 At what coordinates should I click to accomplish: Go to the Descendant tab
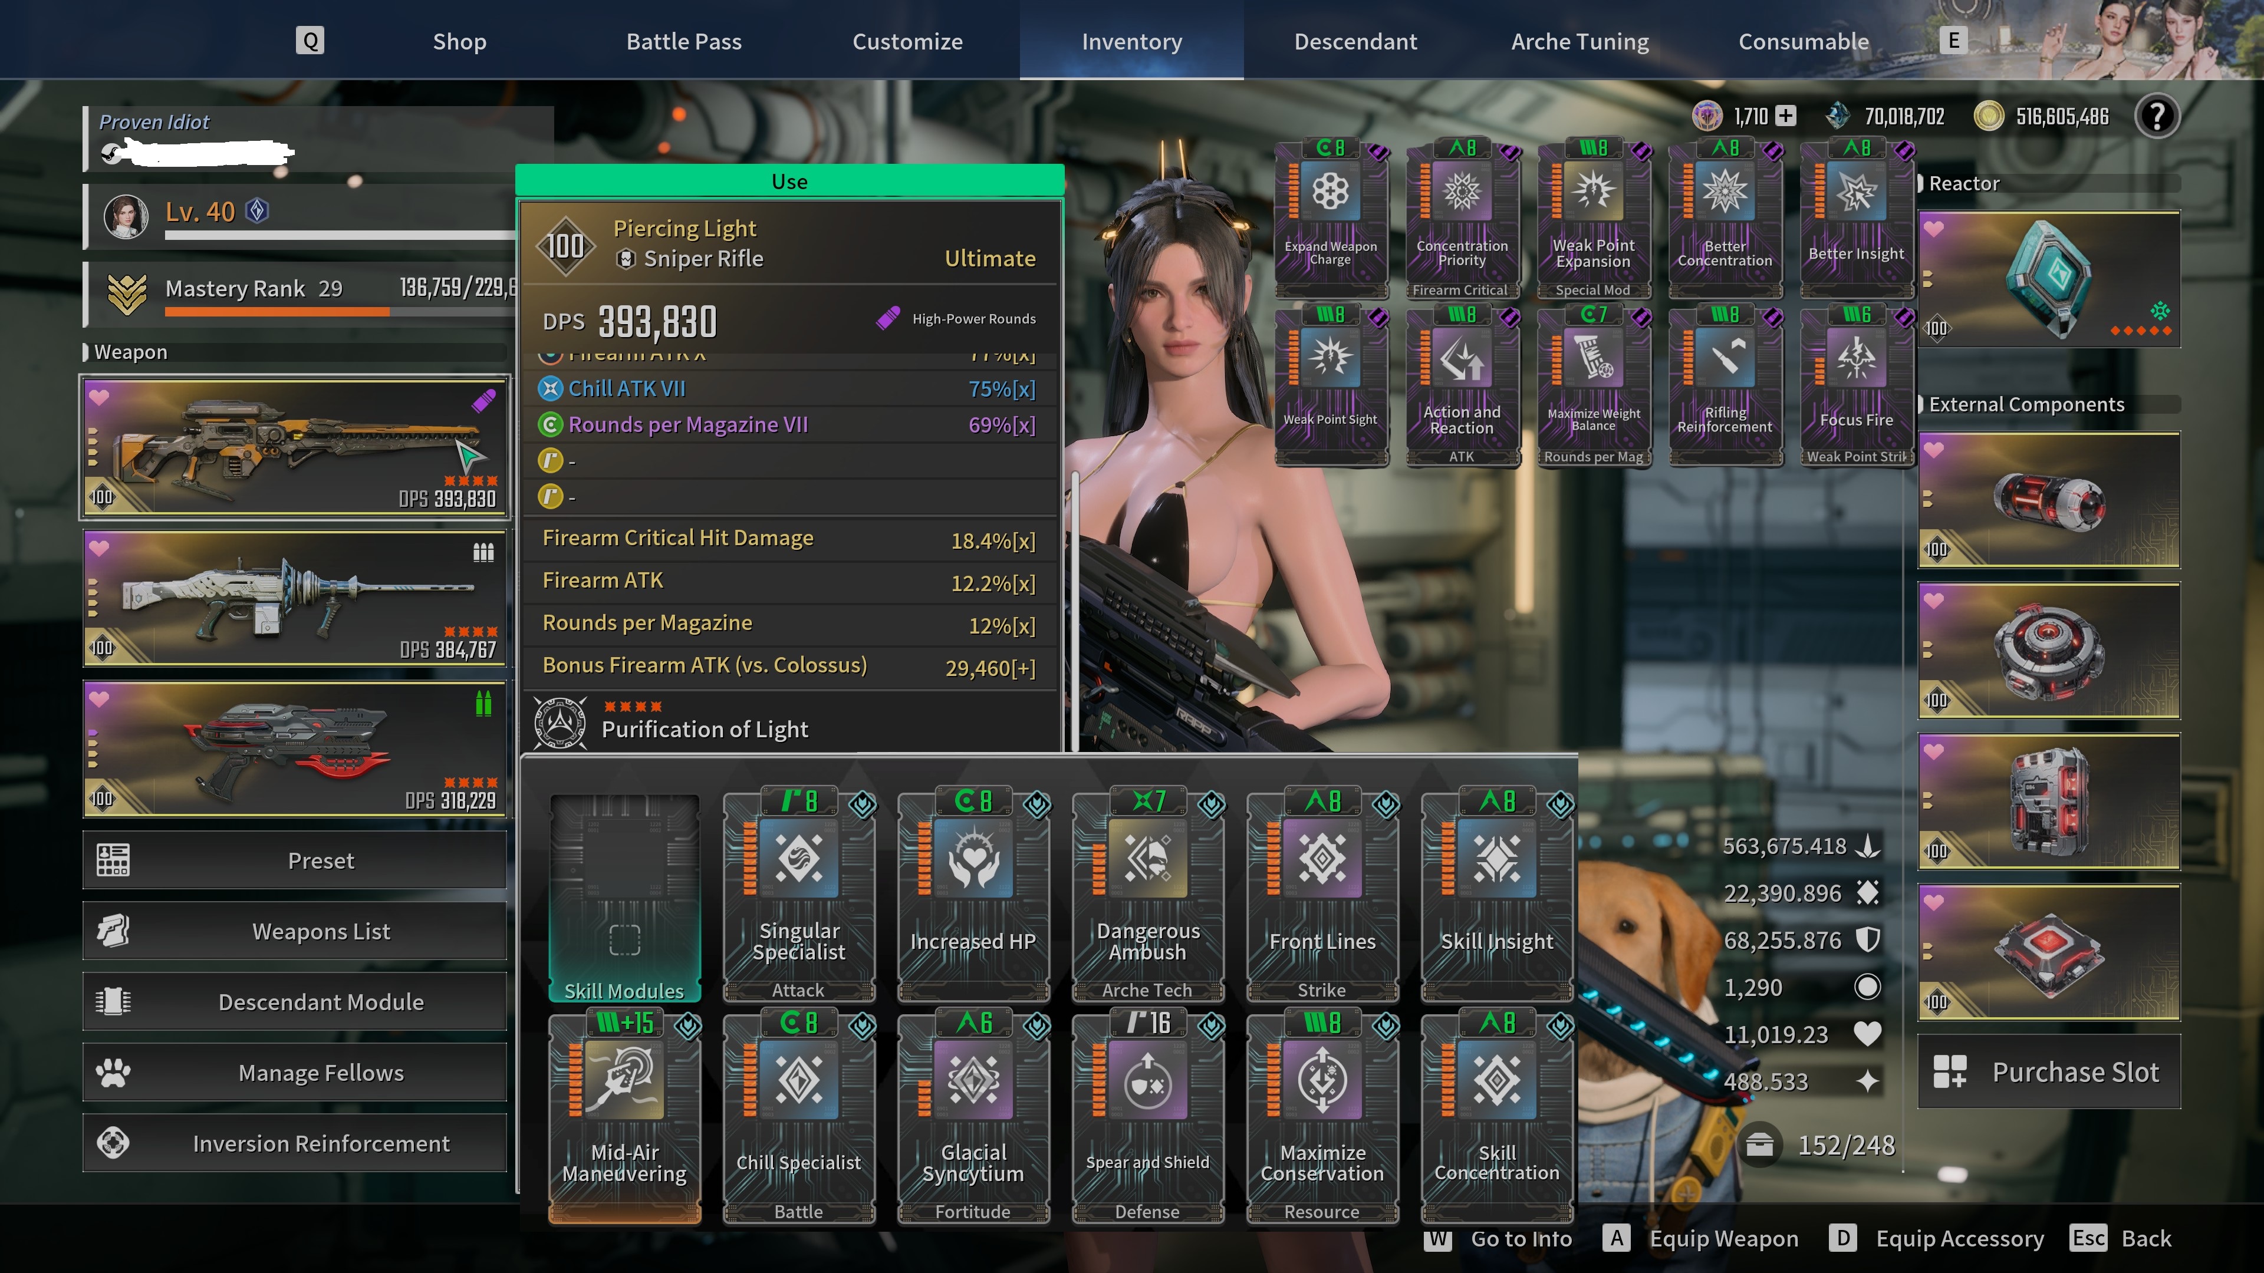(x=1355, y=41)
